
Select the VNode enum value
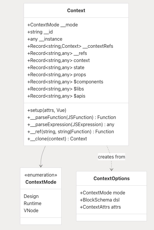click(31, 210)
